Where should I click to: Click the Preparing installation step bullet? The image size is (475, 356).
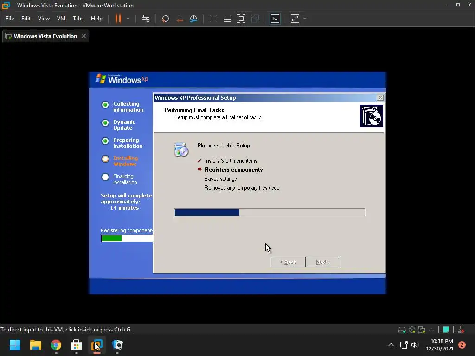pos(105,141)
